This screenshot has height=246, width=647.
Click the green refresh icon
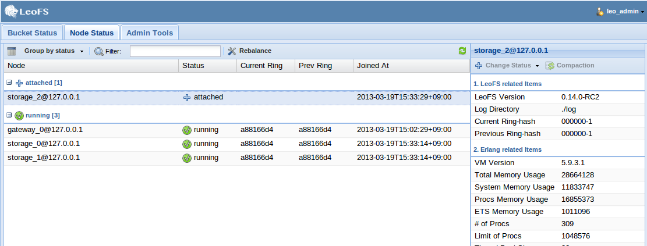(462, 51)
